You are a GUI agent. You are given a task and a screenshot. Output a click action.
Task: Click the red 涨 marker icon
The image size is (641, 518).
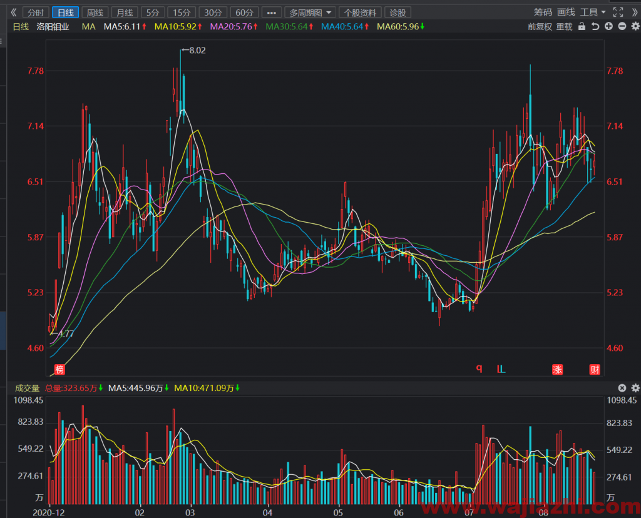[x=557, y=370]
